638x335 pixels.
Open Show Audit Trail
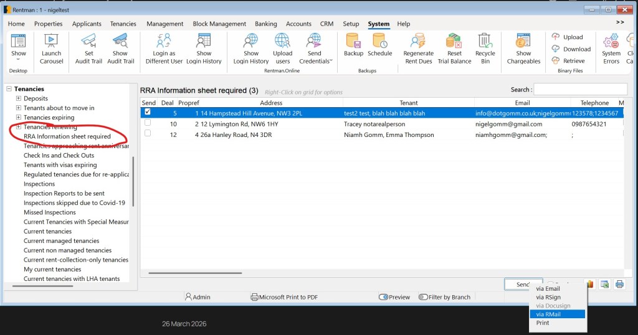click(x=120, y=42)
